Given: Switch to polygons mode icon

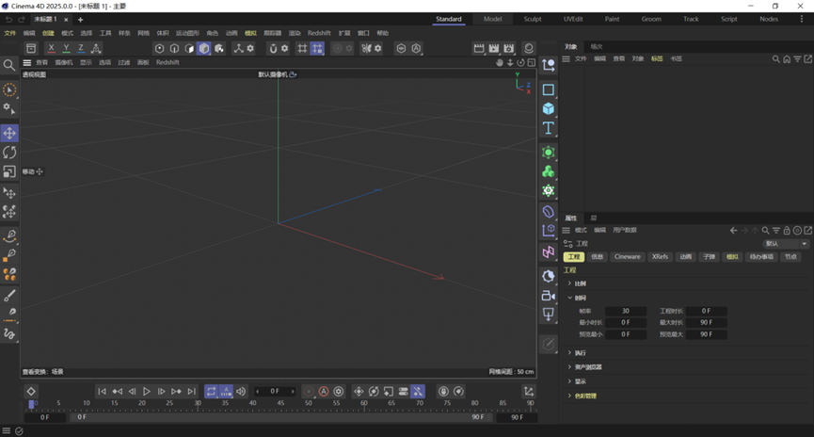Looking at the screenshot, I should 189,48.
